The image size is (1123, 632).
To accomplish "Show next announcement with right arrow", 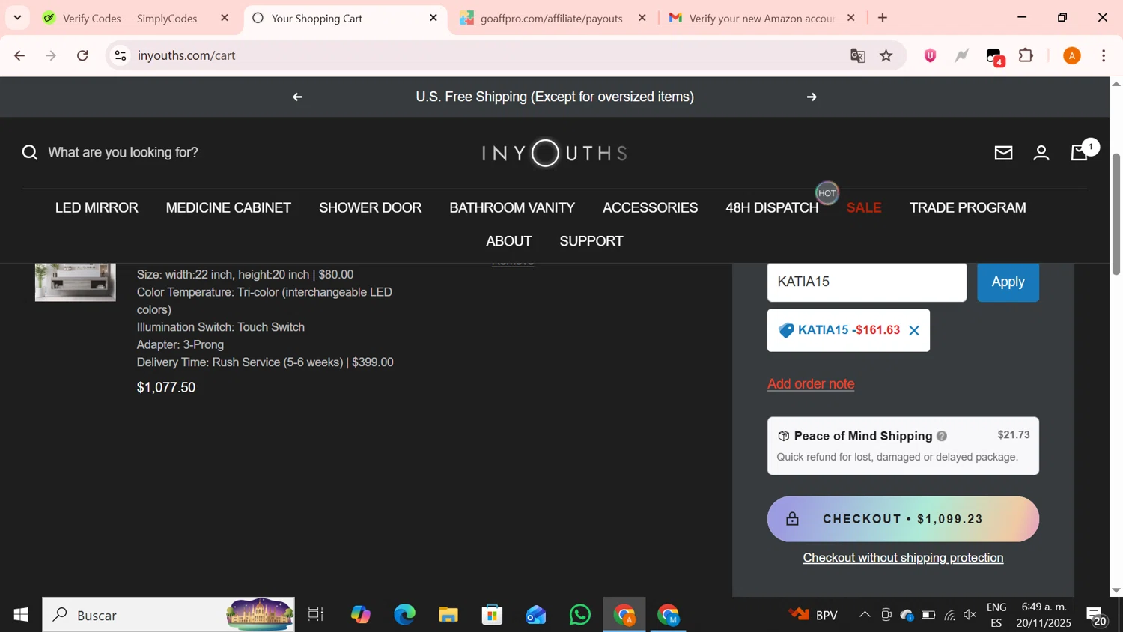I will click(812, 97).
